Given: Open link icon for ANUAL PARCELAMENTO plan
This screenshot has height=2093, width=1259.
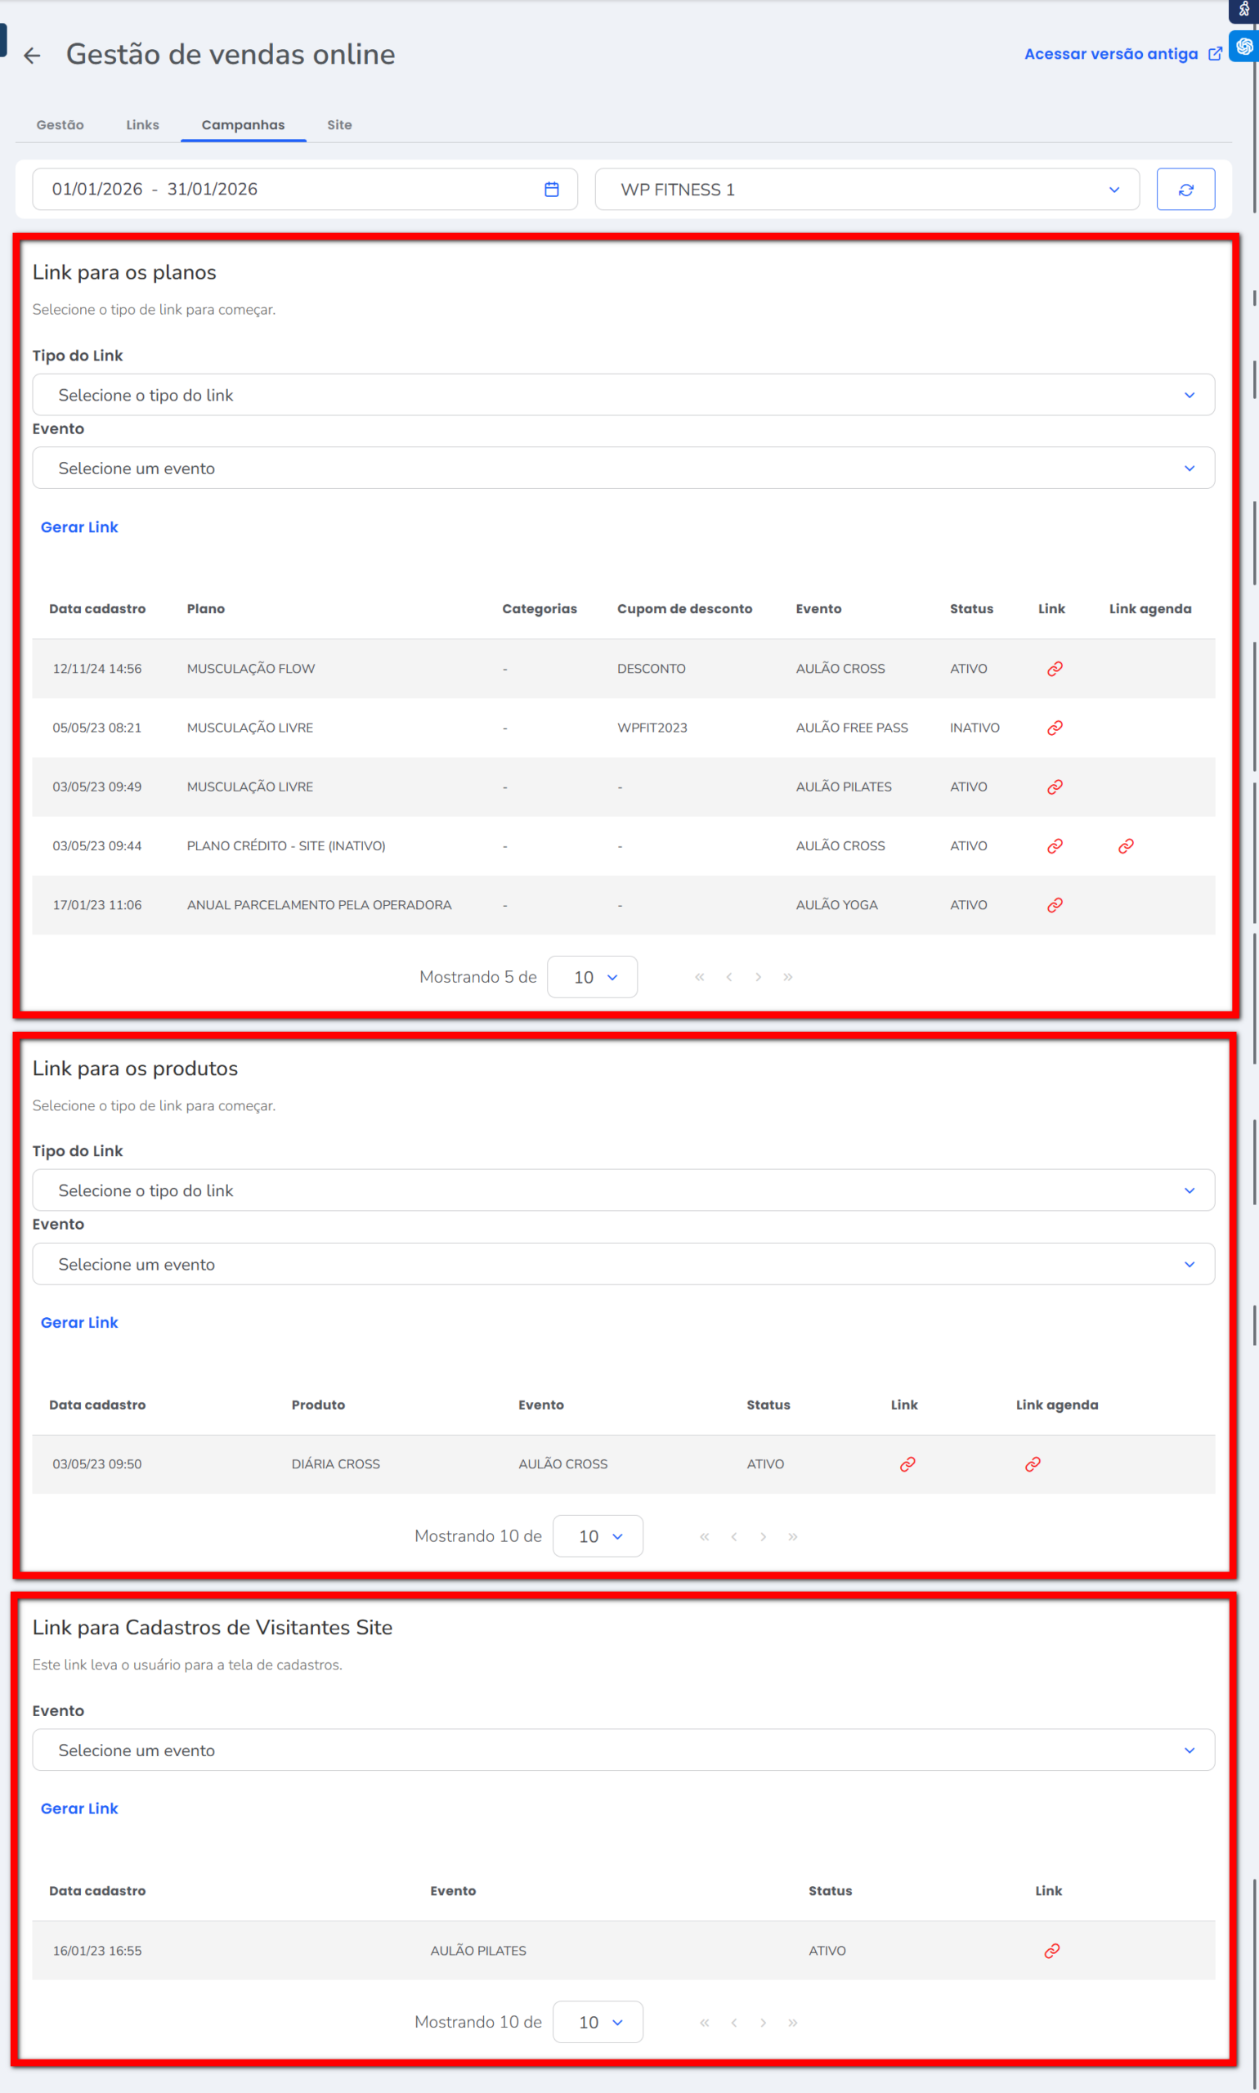Looking at the screenshot, I should pyautogui.click(x=1054, y=905).
